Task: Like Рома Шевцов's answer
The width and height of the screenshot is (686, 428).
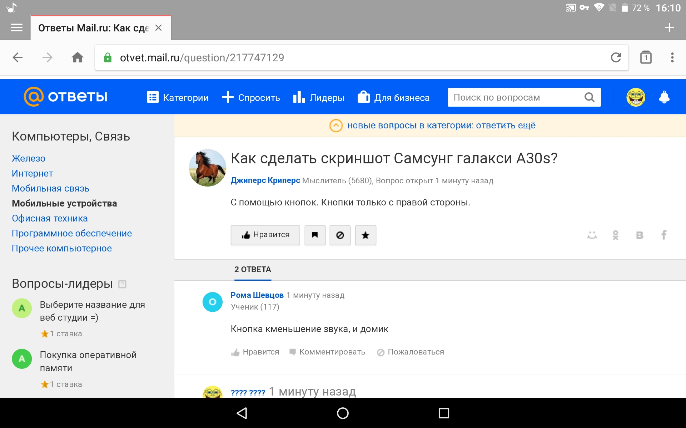Action: point(255,352)
